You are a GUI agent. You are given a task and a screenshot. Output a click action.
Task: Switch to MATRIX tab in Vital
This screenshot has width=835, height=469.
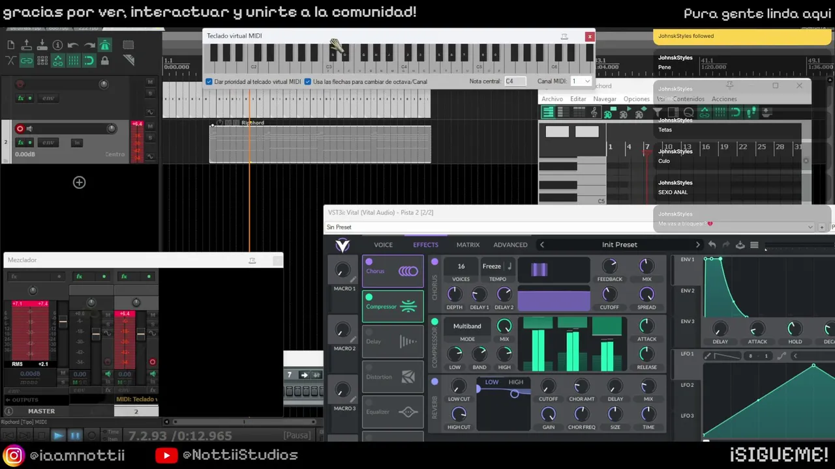tap(468, 245)
